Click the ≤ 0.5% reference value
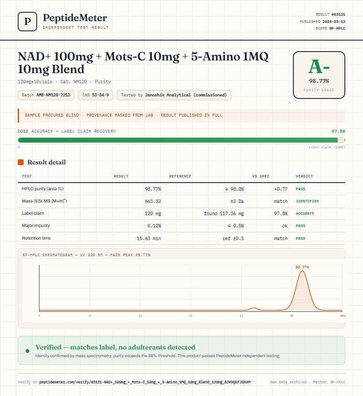Image resolution: width=363 pixels, height=396 pixels. (x=236, y=226)
